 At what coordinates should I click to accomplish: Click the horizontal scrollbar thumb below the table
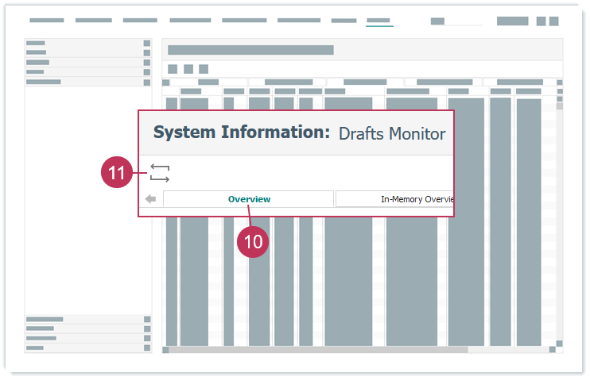(318, 349)
